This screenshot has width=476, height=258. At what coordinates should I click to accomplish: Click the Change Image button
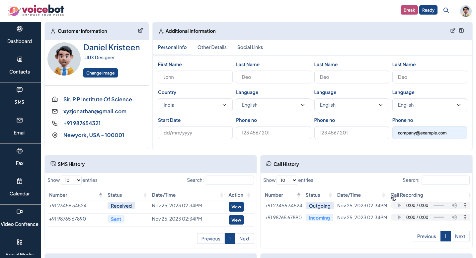pos(100,73)
